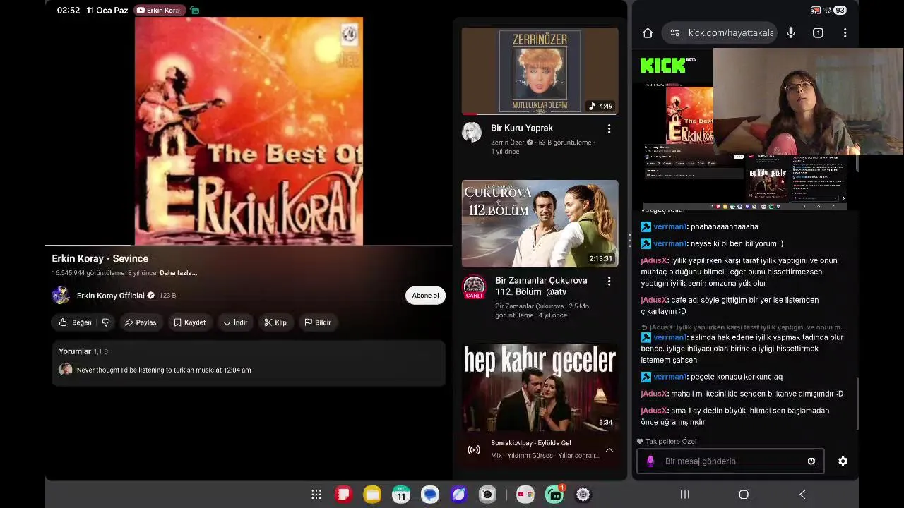Open the emoji picker in Kick chat
This screenshot has width=904, height=508.
point(811,461)
